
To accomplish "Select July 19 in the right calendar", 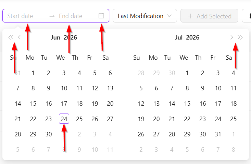I will click(141, 119).
